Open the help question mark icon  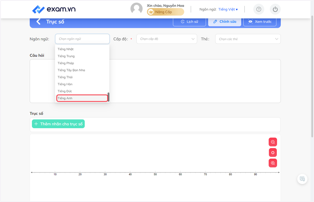259,9
